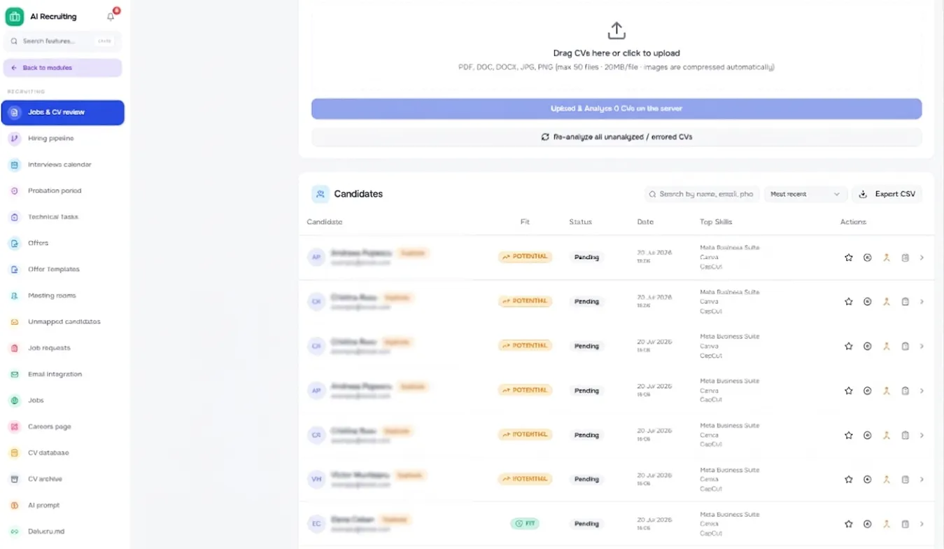The height and width of the screenshot is (549, 944).
Task: Click the Top Skills column header
Action: click(x=716, y=222)
